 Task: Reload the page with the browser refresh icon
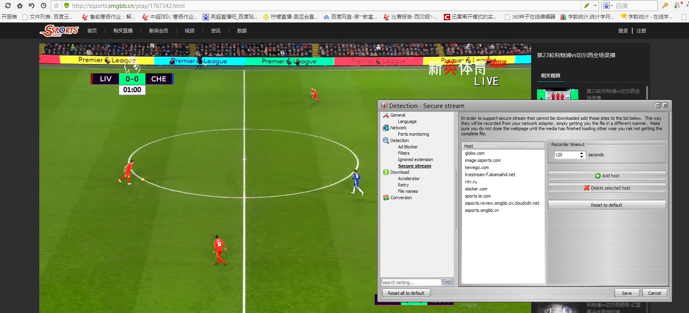pyautogui.click(x=8, y=6)
